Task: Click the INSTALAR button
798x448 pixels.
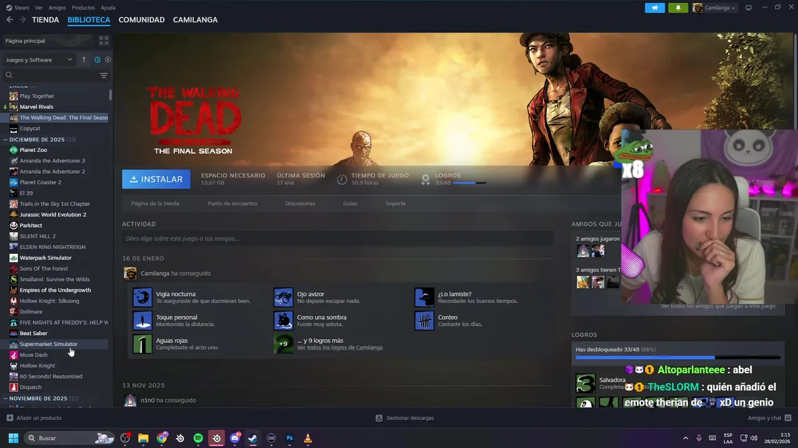Action: coord(156,179)
